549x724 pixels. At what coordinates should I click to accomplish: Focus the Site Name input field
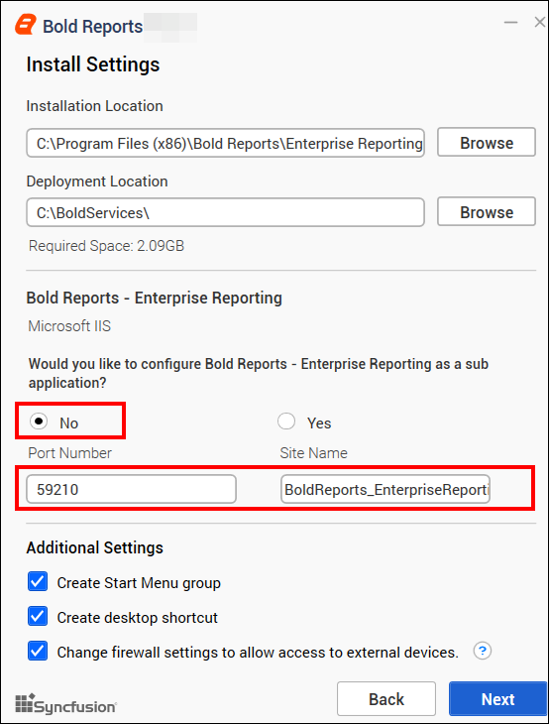(385, 489)
